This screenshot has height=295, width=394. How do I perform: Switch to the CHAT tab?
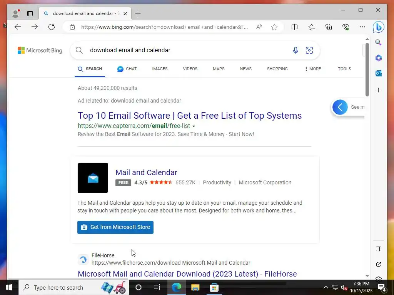click(127, 69)
